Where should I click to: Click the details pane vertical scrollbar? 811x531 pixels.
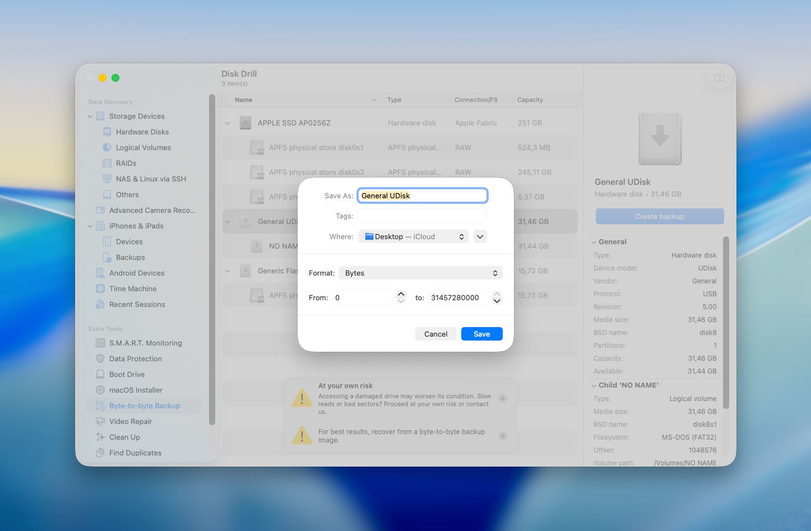tap(726, 323)
